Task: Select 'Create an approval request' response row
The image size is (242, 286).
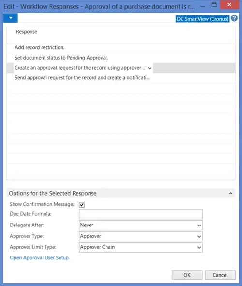Action: [x=121, y=68]
